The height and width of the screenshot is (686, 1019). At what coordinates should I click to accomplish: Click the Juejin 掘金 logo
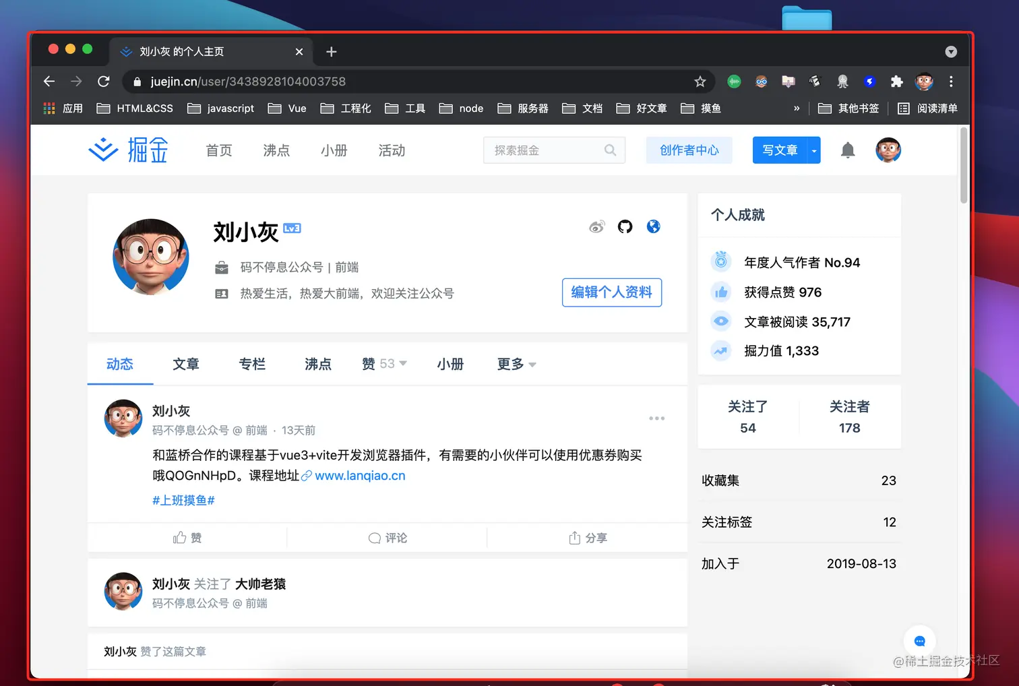[x=128, y=150]
